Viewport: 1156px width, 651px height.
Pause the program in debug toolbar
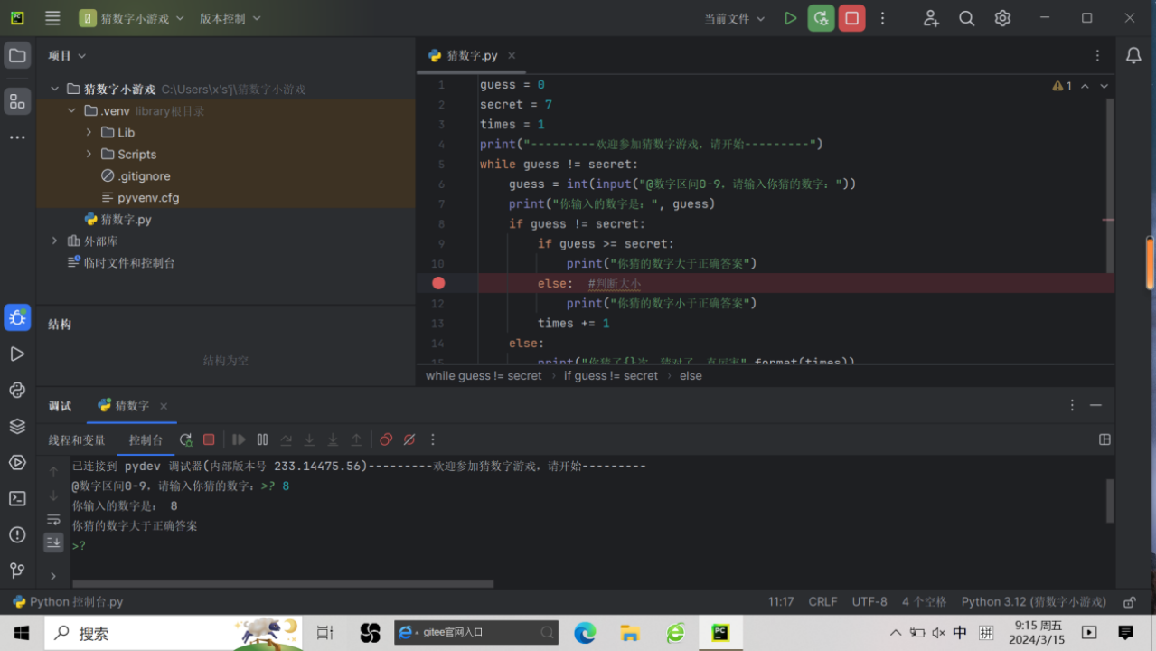[x=262, y=439]
